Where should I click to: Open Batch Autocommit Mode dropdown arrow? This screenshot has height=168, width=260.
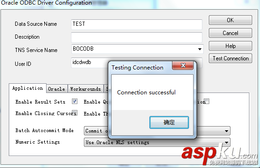pyautogui.click(x=226, y=131)
